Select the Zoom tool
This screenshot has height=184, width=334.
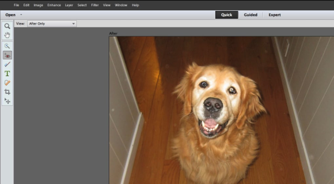[x=7, y=26]
